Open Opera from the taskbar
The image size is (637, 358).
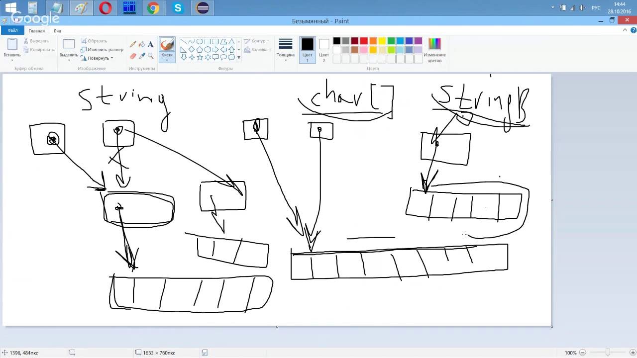105,8
